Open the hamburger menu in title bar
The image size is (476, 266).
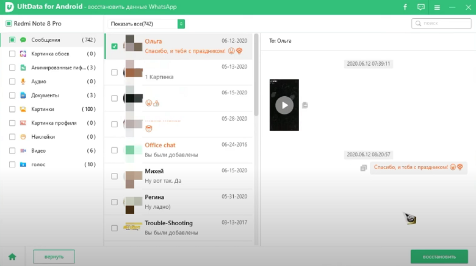click(437, 7)
